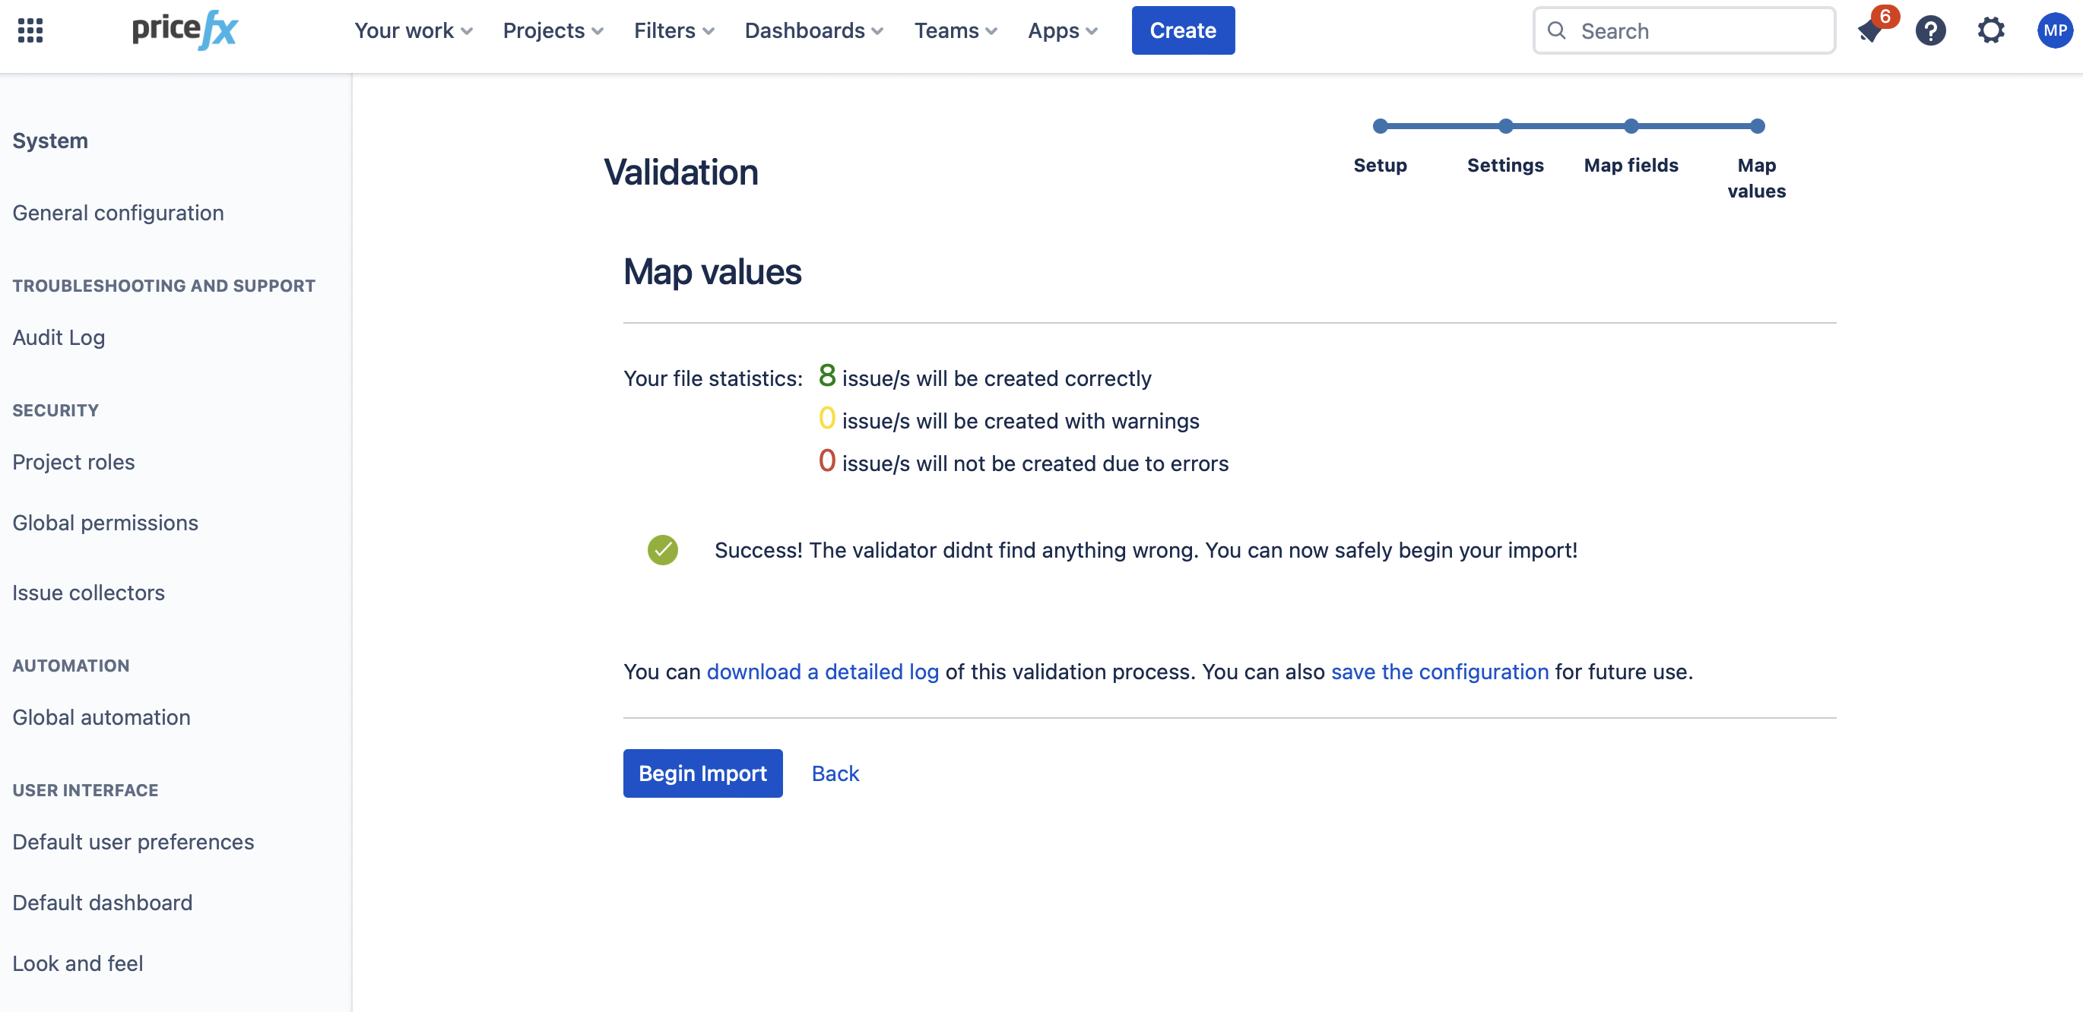The image size is (2083, 1012).
Task: Open the help question mark icon
Action: coord(1930,30)
